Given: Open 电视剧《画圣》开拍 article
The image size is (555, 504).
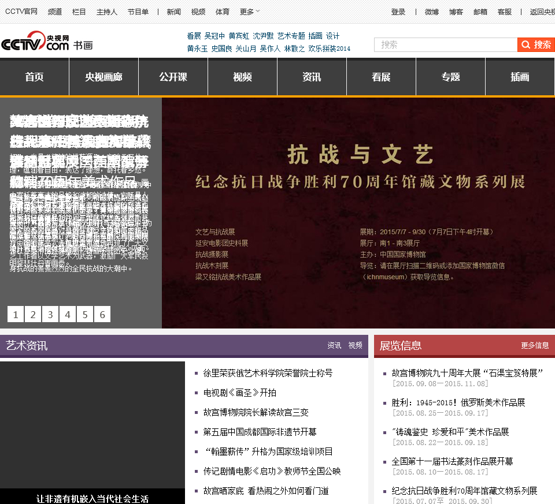Looking at the screenshot, I should tap(239, 393).
